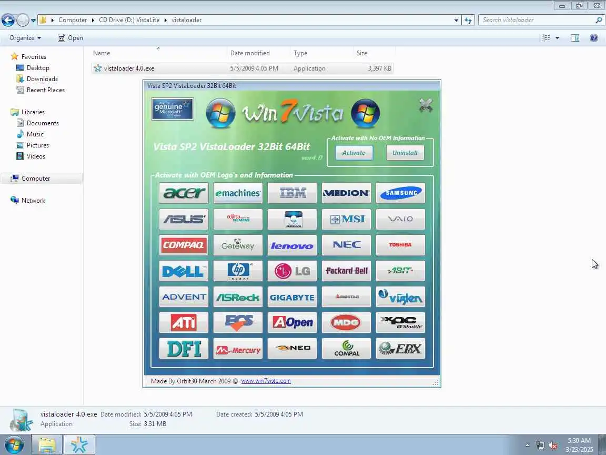Pick the Biostar OEM logo button

point(346,297)
